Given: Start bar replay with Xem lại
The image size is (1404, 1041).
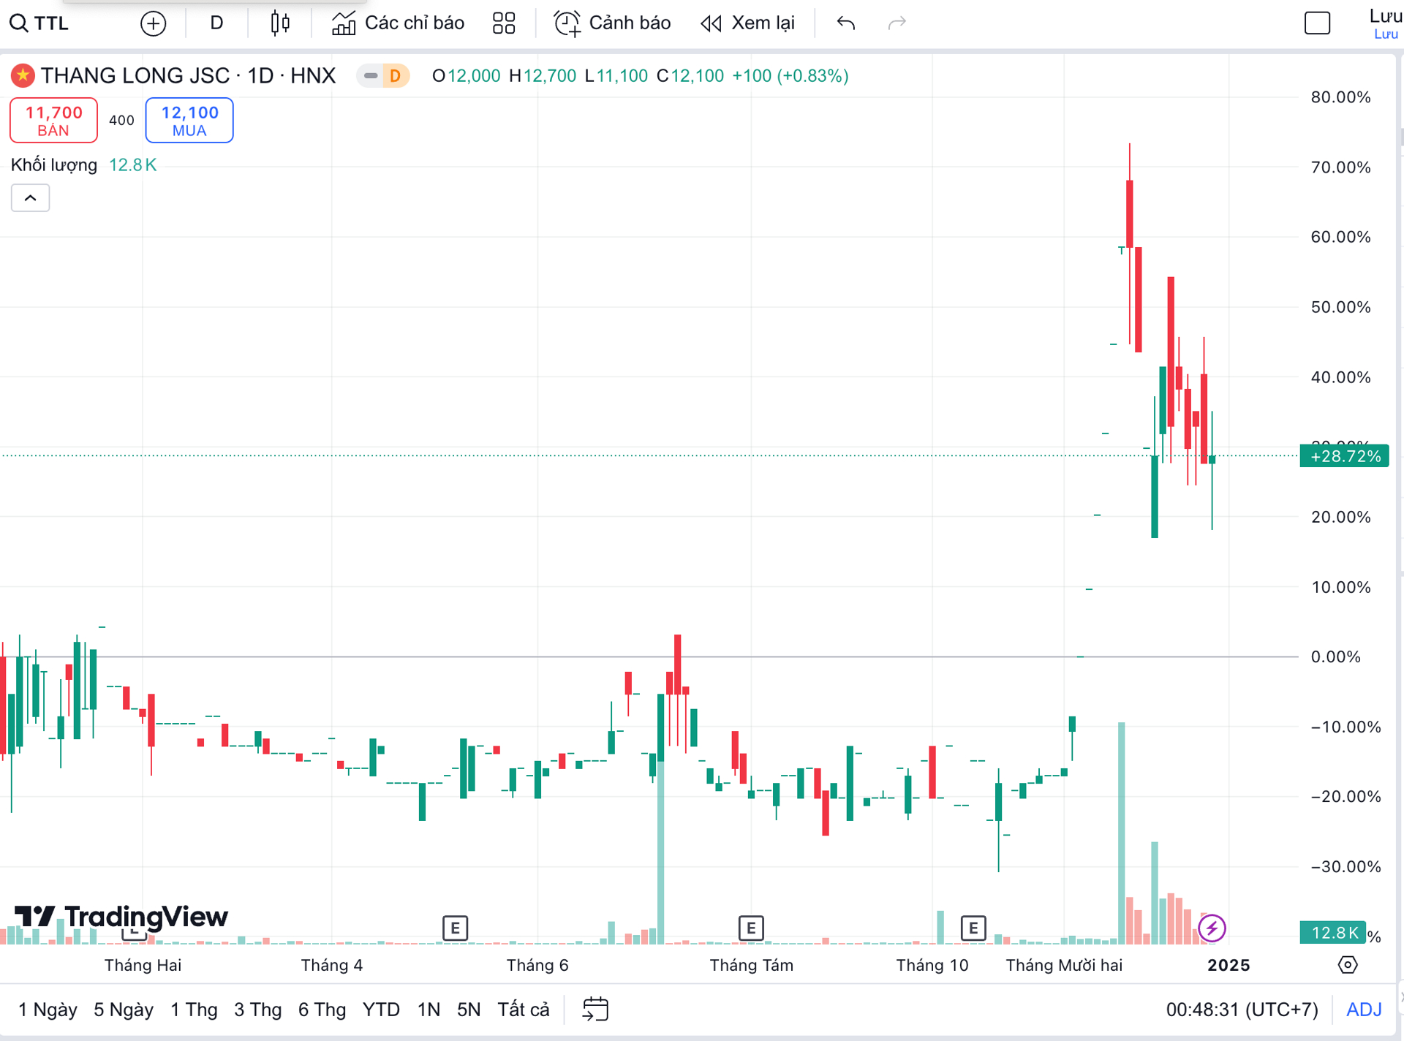Looking at the screenshot, I should tap(748, 23).
